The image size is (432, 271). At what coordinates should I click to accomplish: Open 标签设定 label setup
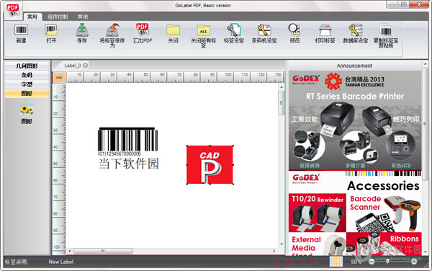coord(234,34)
